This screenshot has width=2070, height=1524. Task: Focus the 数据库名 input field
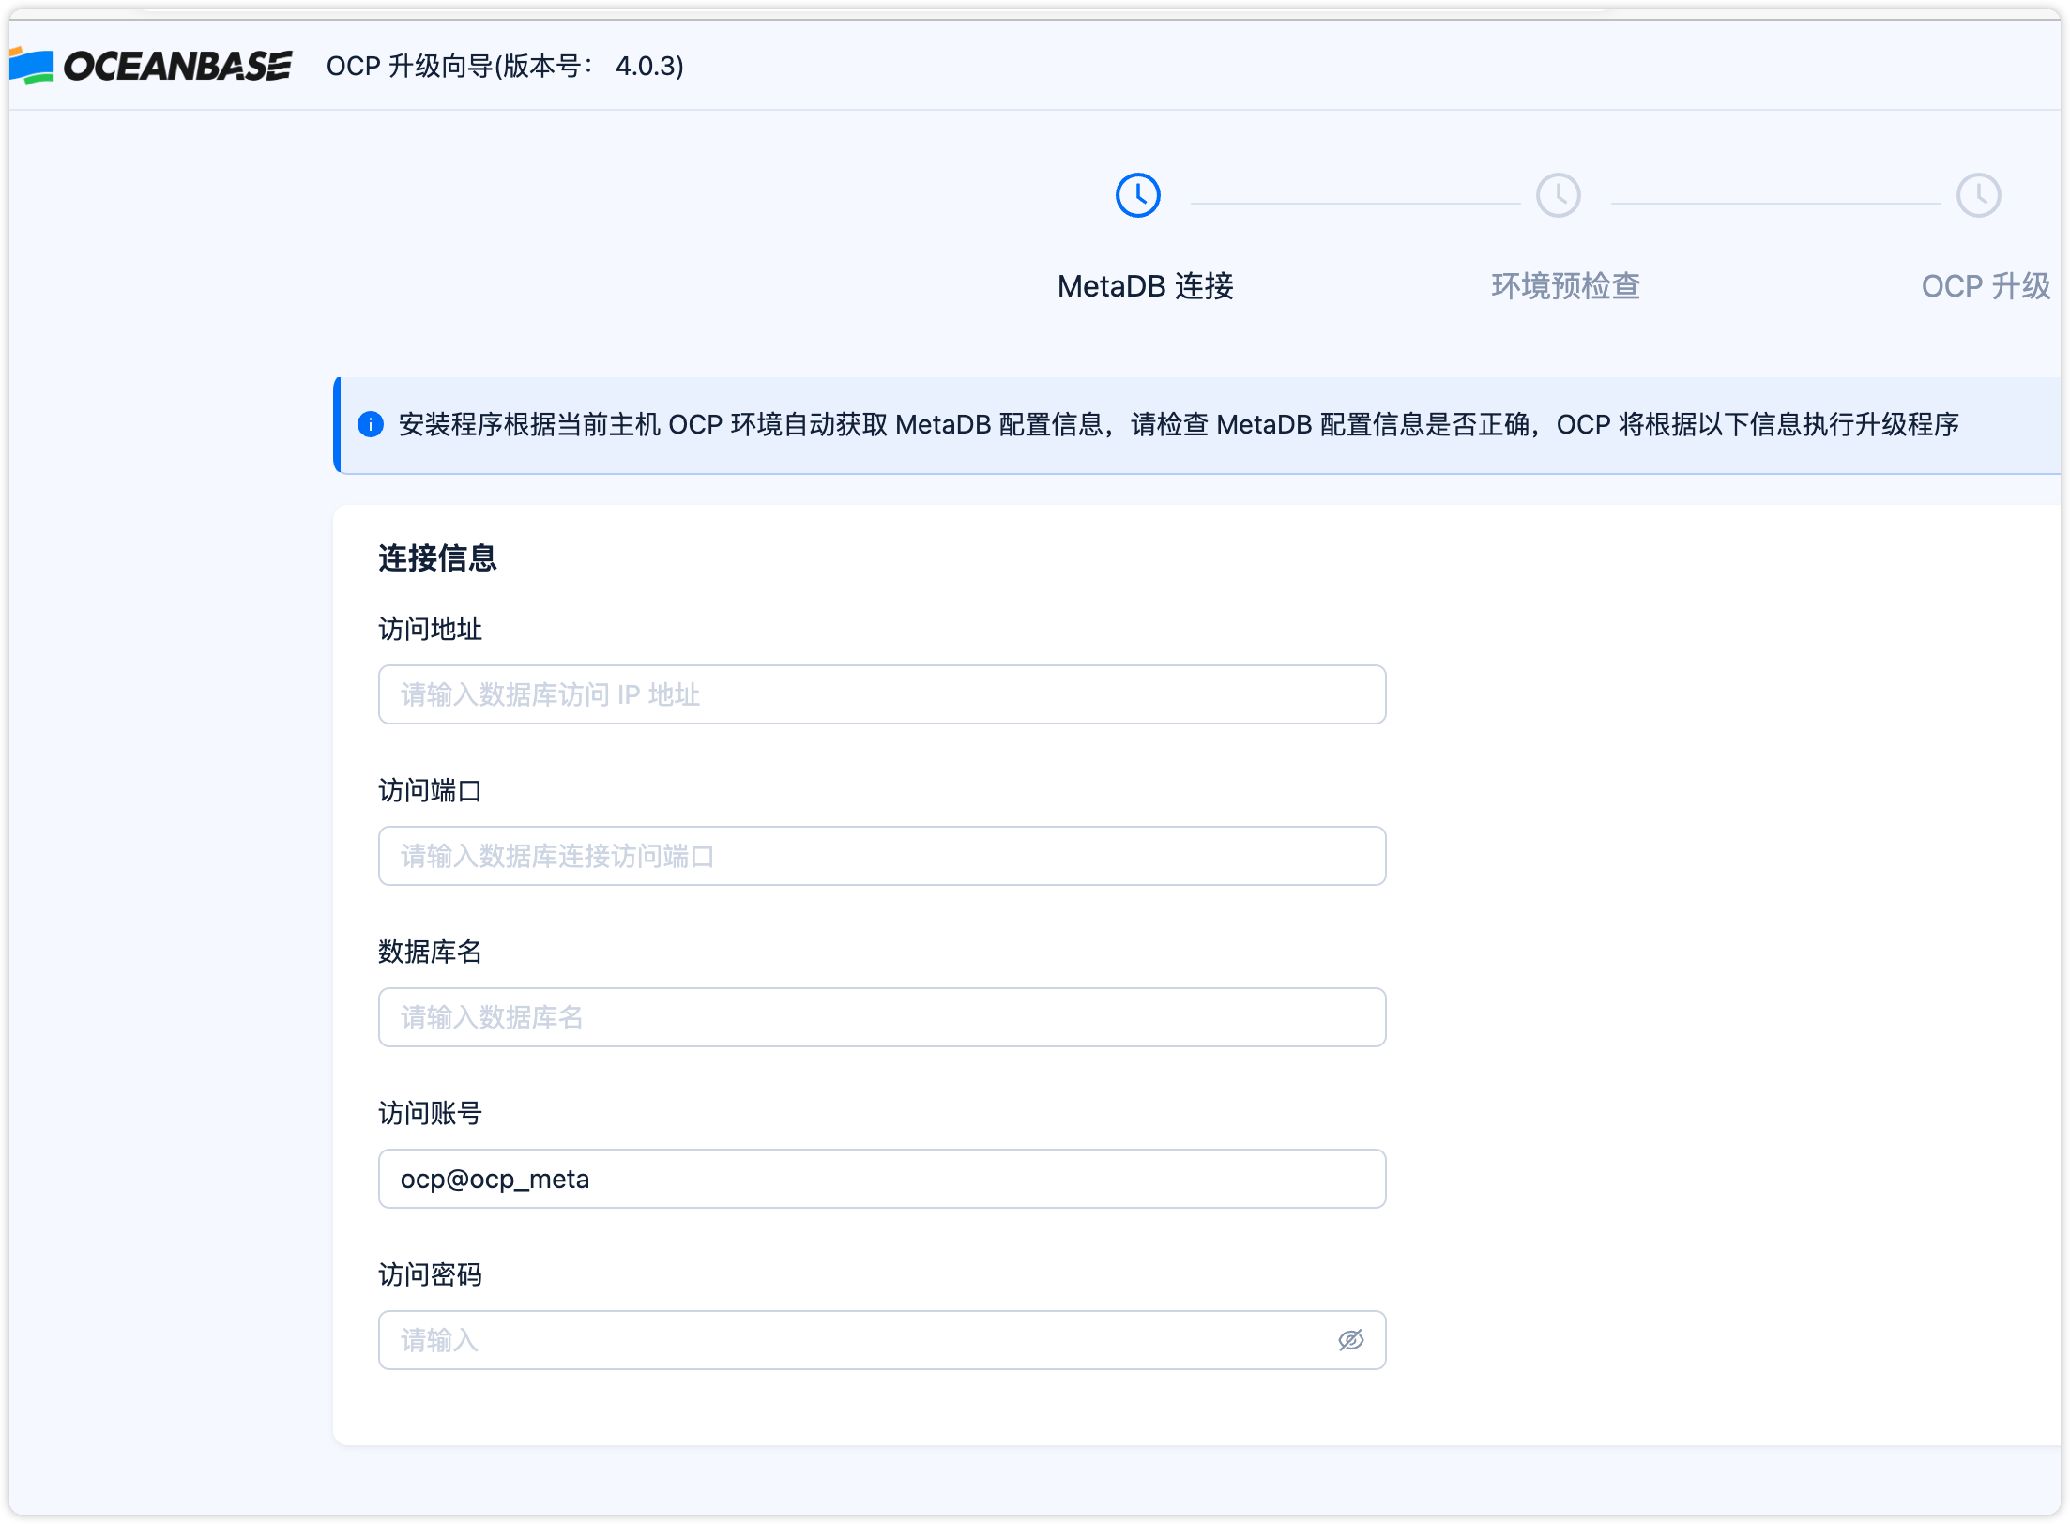882,1017
